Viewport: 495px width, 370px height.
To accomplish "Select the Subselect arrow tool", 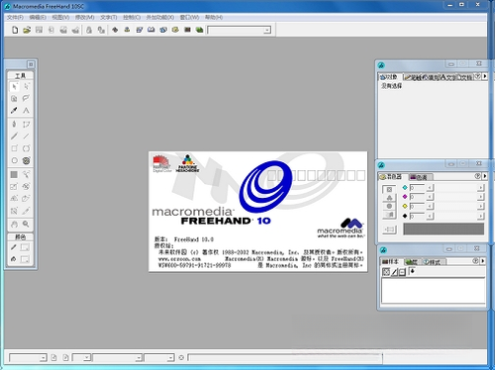I will (x=27, y=87).
